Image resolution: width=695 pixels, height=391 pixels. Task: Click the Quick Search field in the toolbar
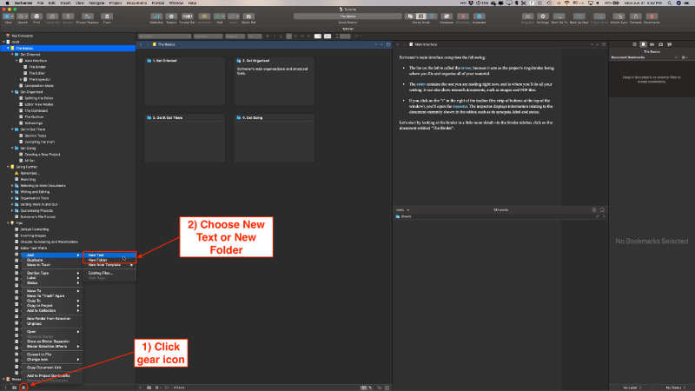coord(347,17)
